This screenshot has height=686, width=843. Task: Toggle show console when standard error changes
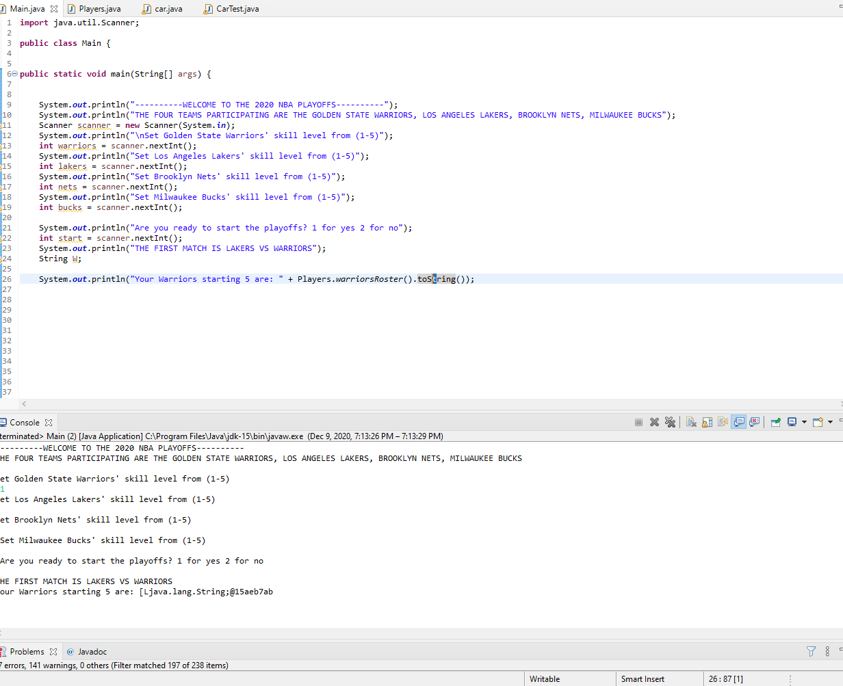[753, 422]
